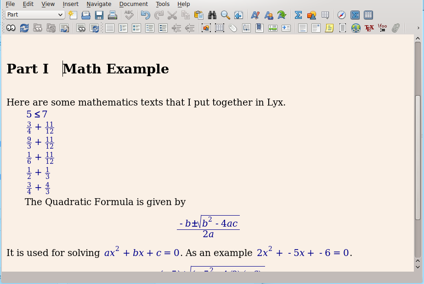Navigate back with blue arrow icon
Image resolution: width=424 pixels, height=284 pixels.
coord(238,15)
